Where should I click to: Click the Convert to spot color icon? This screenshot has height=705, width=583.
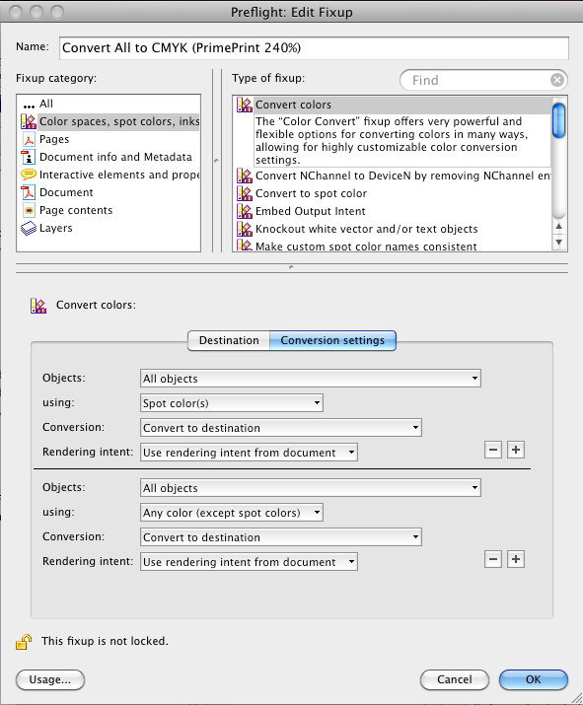tap(245, 194)
